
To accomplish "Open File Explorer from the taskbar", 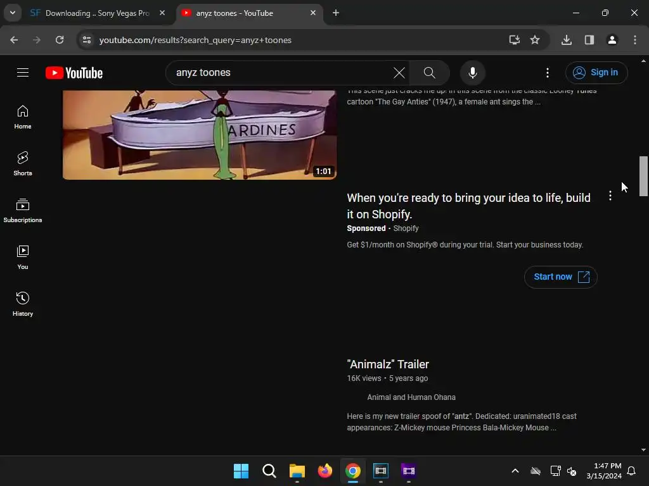I will coord(297,471).
